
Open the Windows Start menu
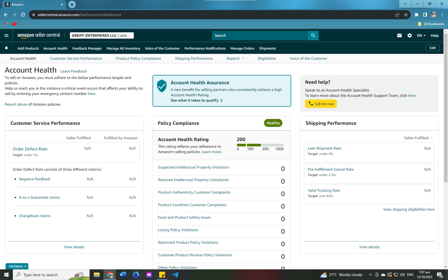click(6, 275)
